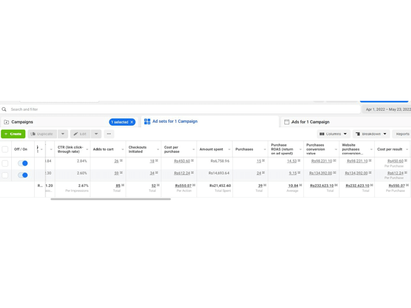Open the Duplicate dropdown arrow

pyautogui.click(x=63, y=134)
